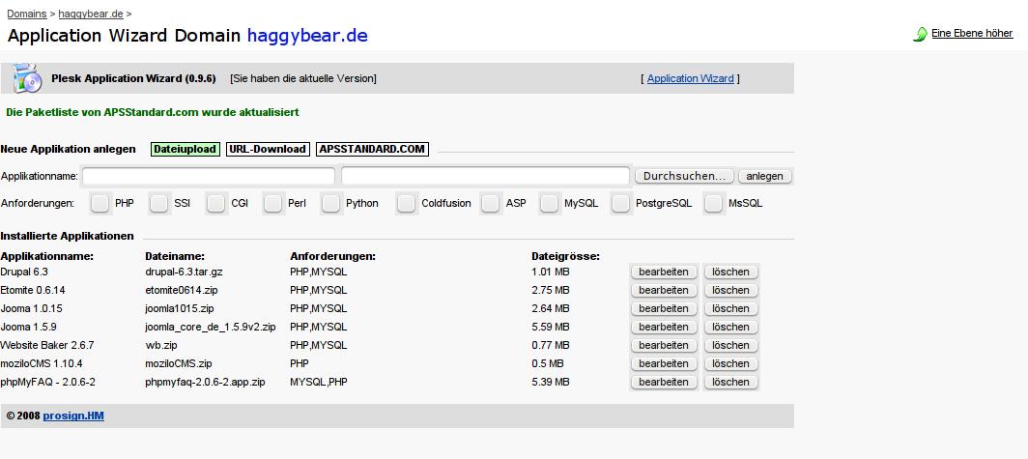This screenshot has width=1028, height=459.
Task: Check the CGI requirement box
Action: click(215, 203)
